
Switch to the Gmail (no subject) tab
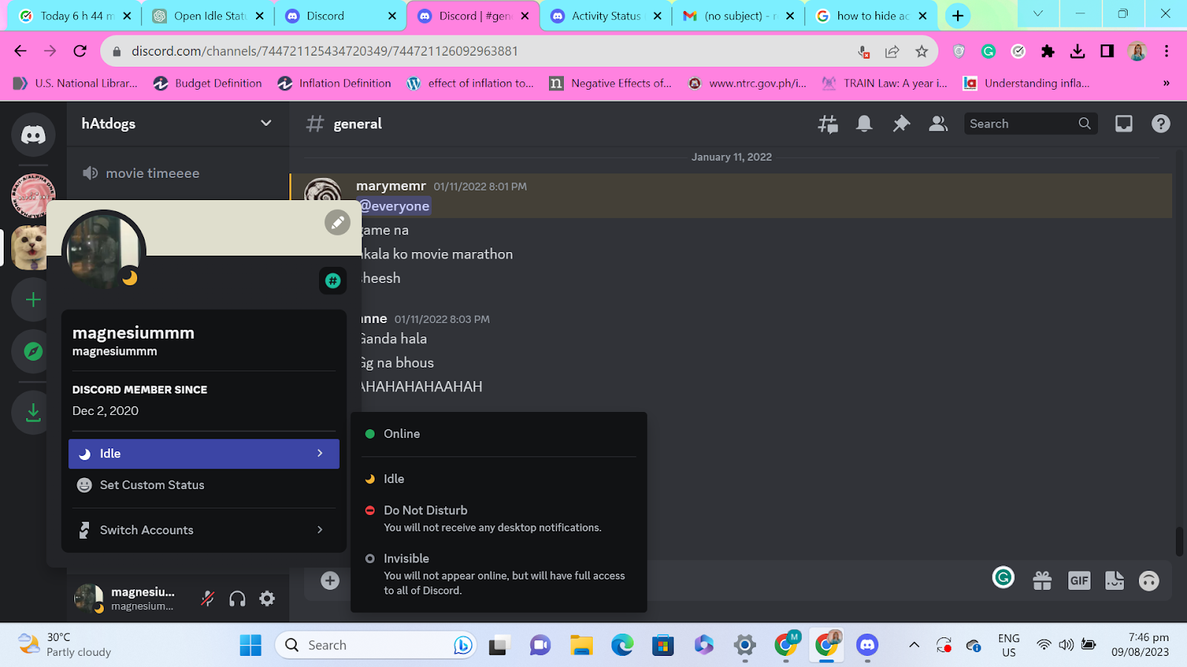click(737, 16)
